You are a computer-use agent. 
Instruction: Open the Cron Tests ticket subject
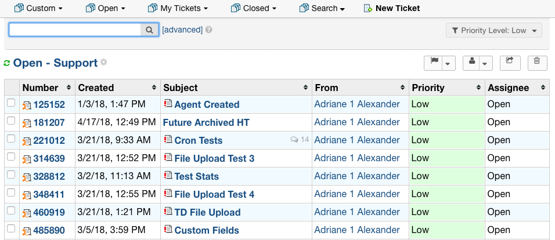198,140
